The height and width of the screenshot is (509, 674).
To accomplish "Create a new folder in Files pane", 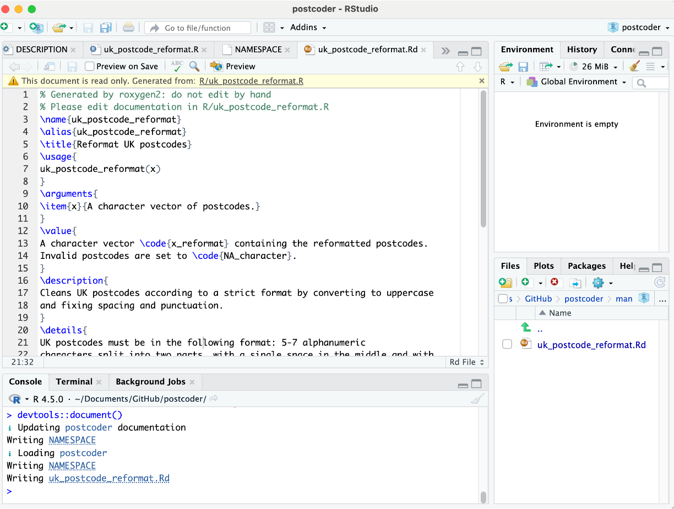I will tap(506, 283).
